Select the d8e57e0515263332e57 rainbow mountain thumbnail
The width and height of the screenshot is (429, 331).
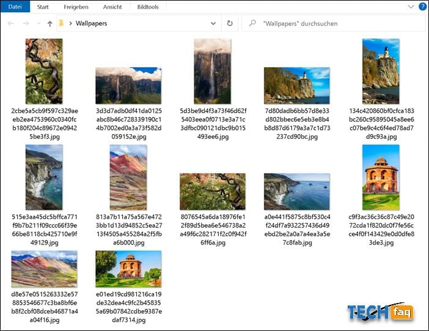tap(45, 269)
